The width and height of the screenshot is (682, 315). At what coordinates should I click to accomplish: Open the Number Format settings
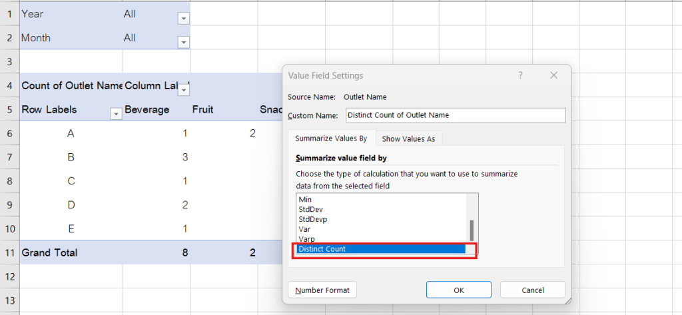tap(322, 290)
